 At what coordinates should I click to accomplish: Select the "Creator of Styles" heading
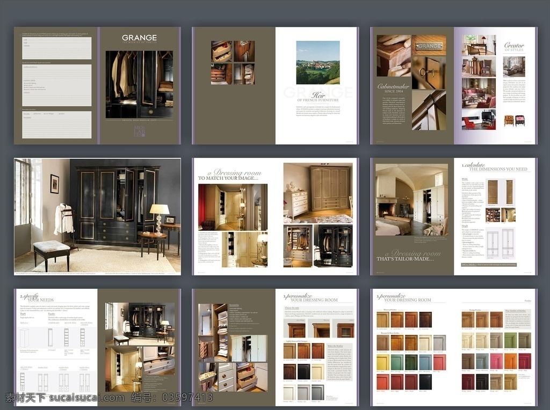pos(514,47)
